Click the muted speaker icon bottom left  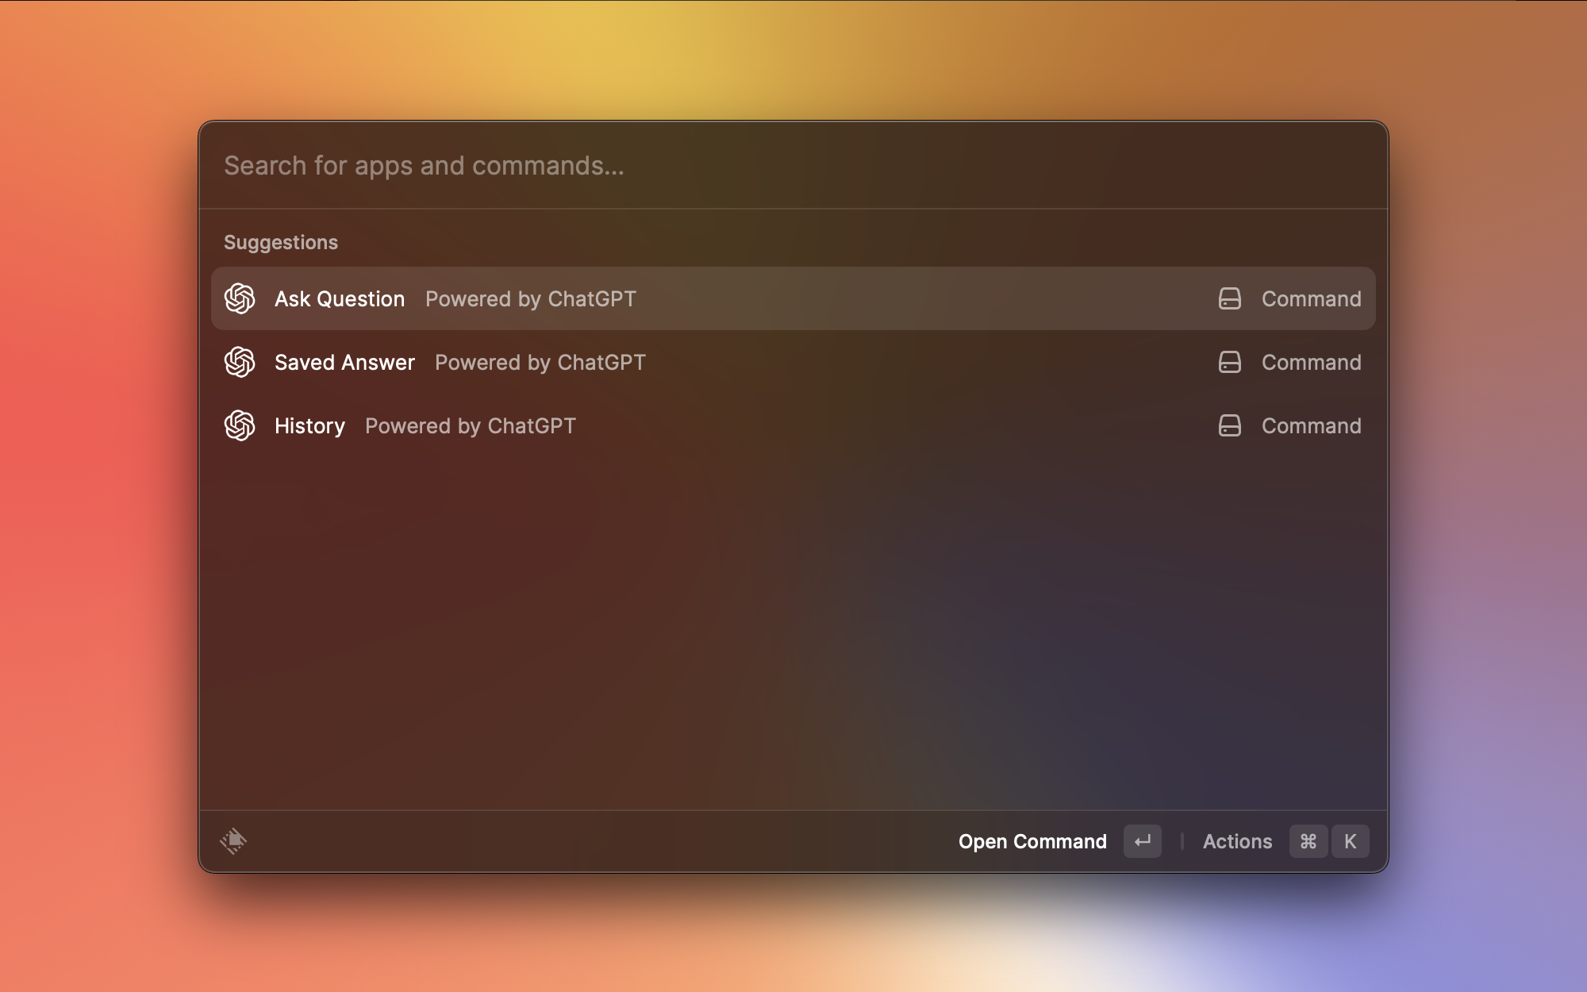[x=233, y=839]
